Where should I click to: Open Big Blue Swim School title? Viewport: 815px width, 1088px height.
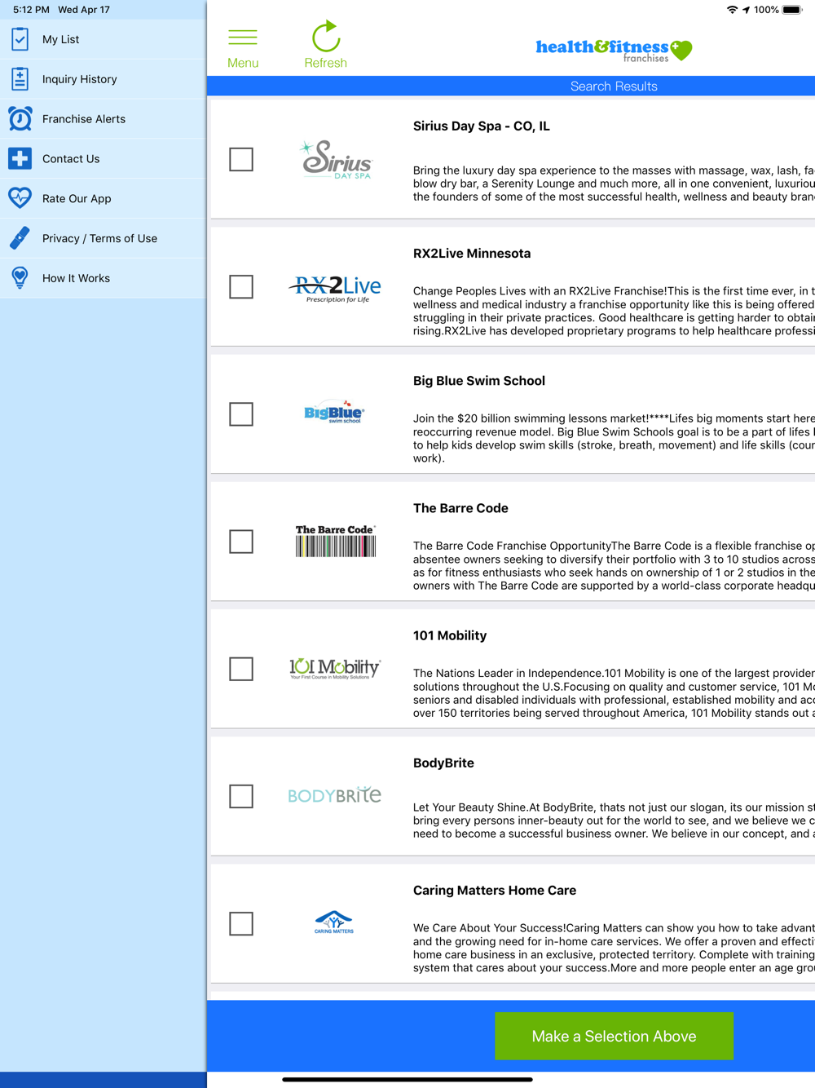(479, 381)
